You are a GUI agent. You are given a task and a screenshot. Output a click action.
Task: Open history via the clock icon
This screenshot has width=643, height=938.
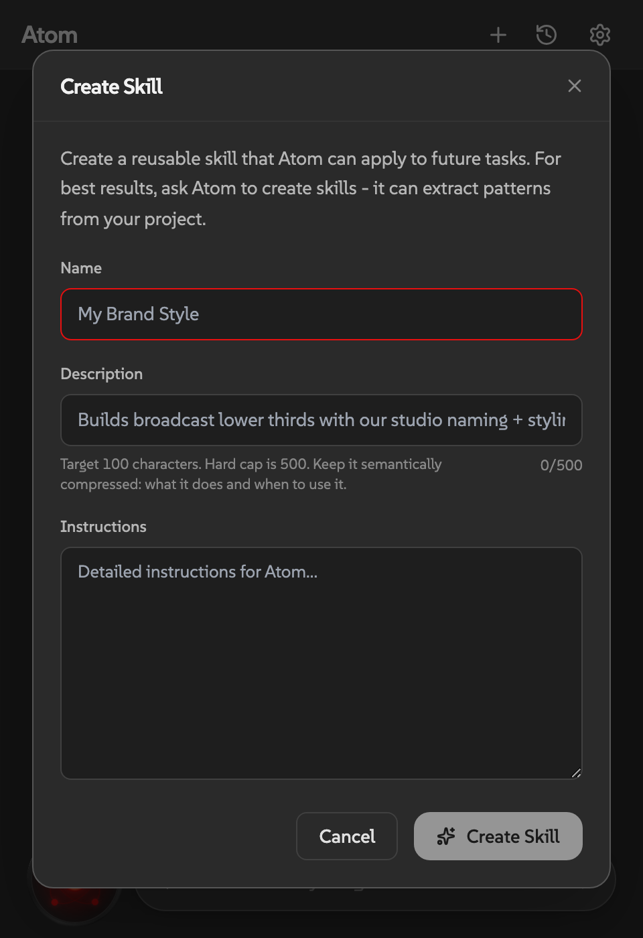click(x=546, y=35)
